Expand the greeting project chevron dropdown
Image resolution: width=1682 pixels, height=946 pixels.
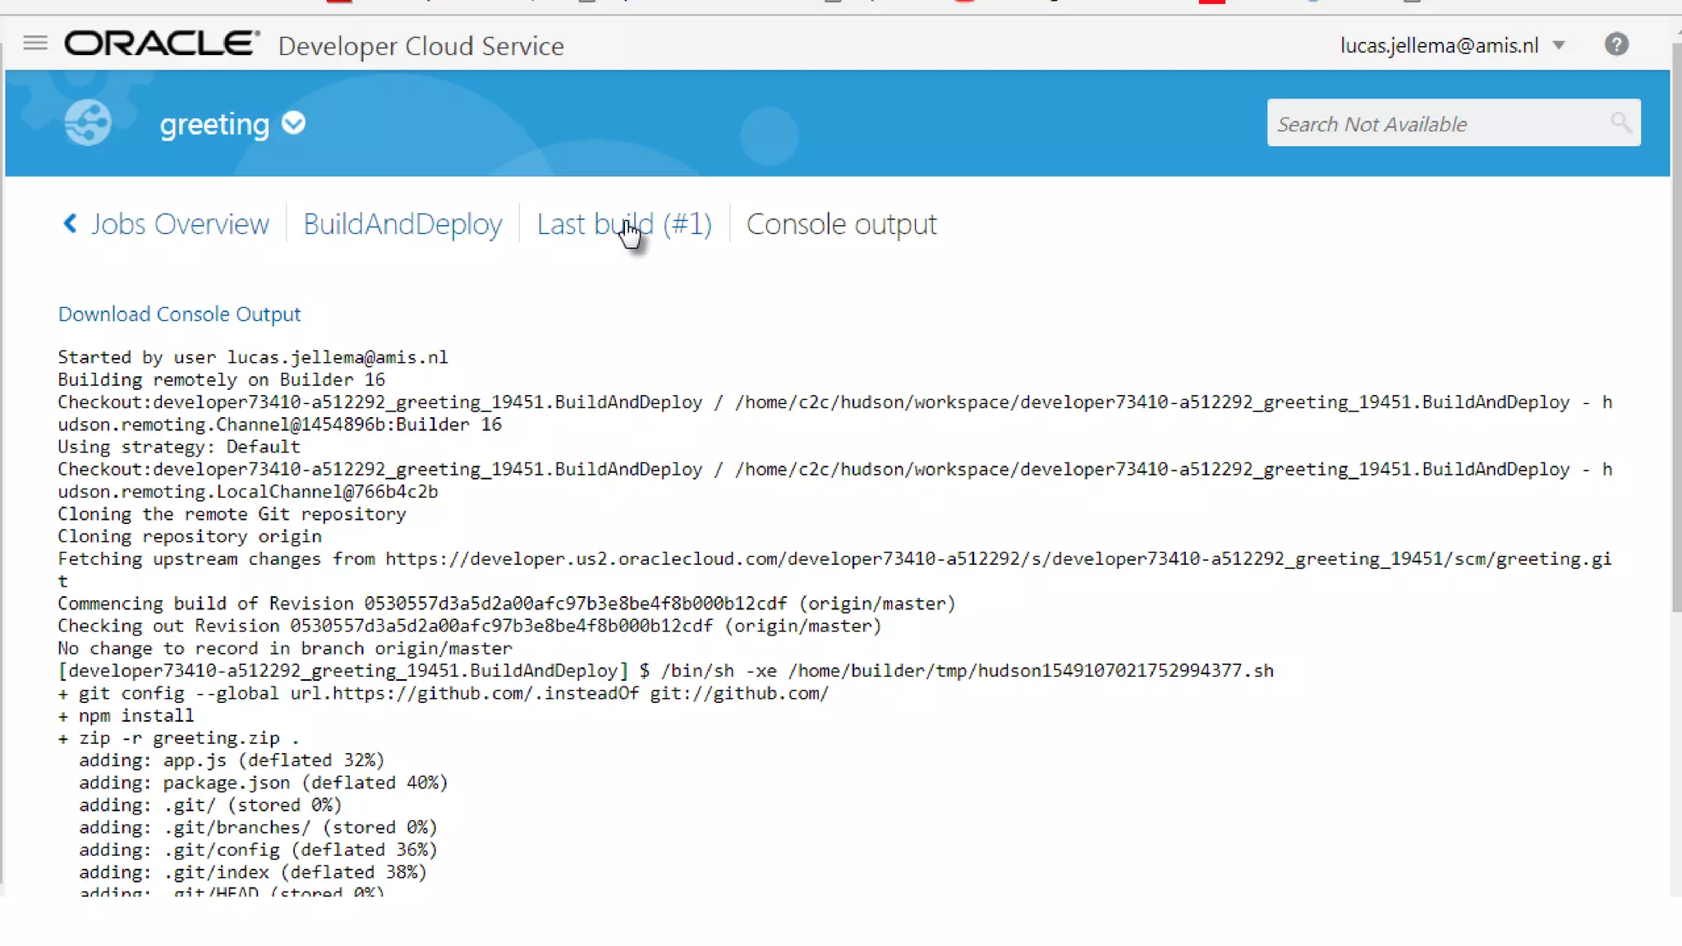point(293,123)
